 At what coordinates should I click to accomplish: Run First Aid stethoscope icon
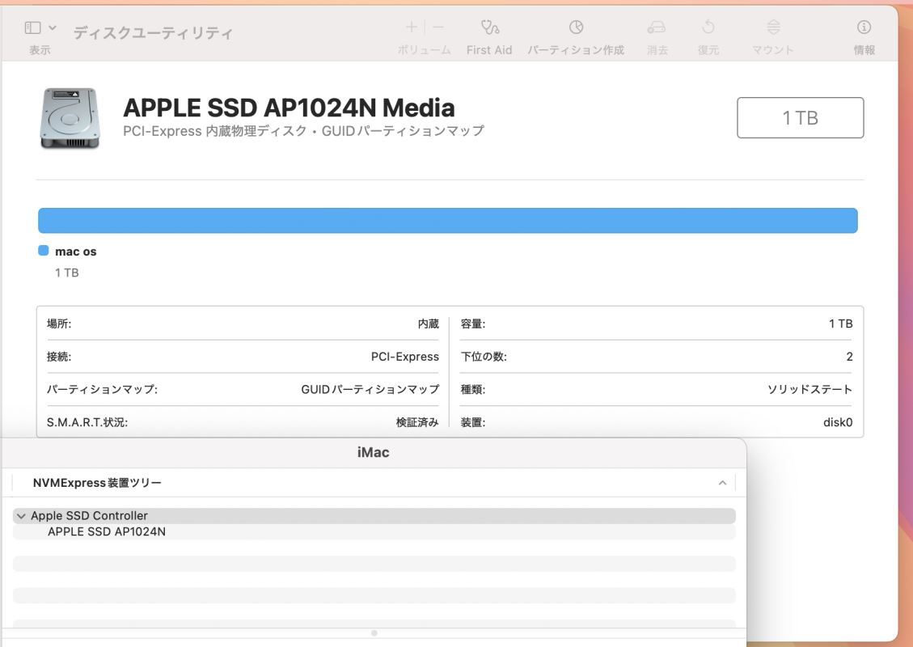click(x=490, y=27)
